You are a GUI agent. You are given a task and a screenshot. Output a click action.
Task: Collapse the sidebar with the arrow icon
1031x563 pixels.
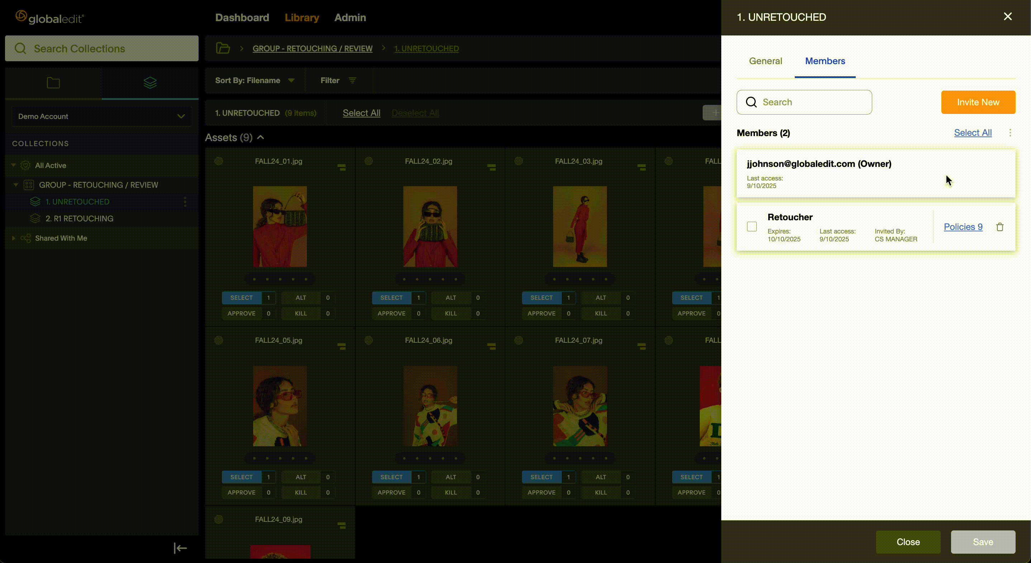pos(180,548)
